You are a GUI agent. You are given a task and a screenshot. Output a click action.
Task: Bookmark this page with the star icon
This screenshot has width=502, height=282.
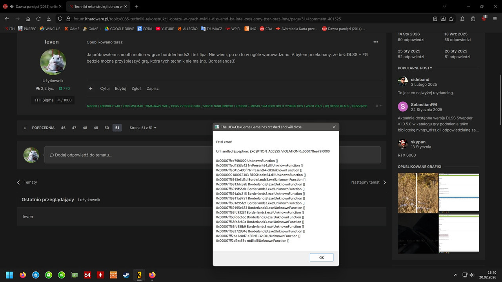[451, 19]
